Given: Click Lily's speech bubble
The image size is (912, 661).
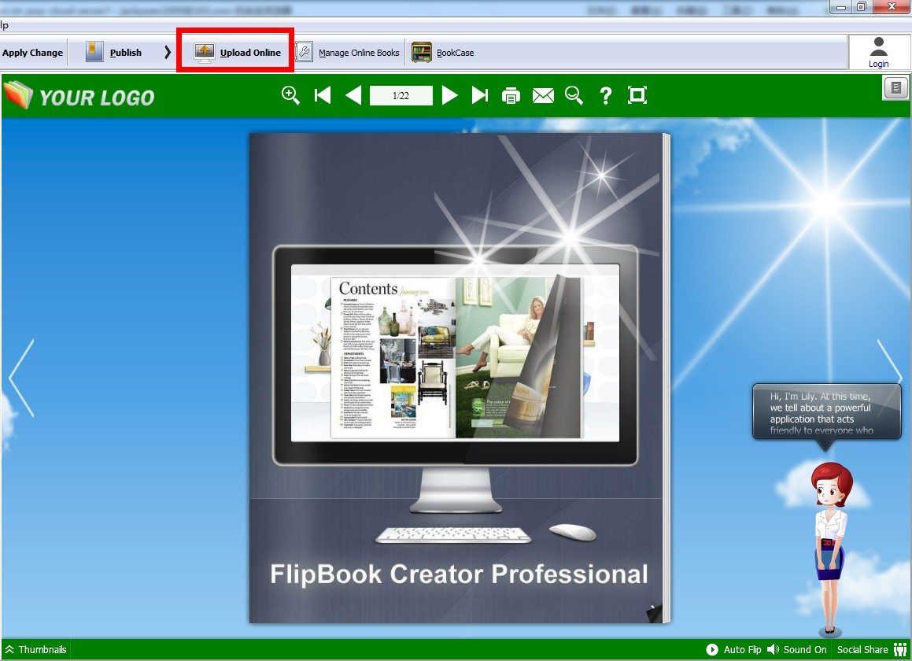Looking at the screenshot, I should click(x=826, y=413).
